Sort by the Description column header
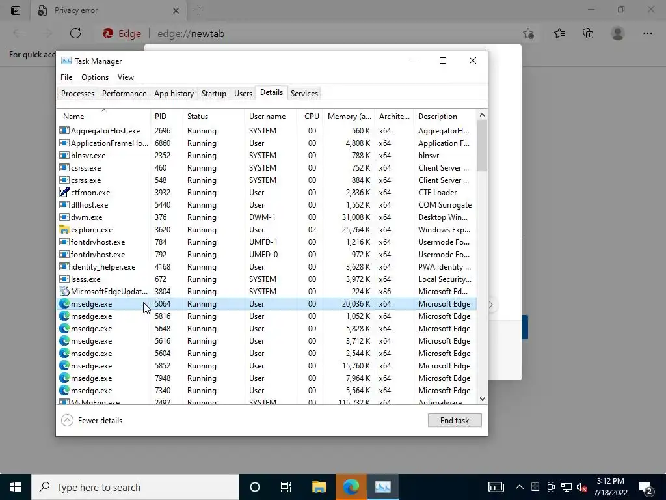 (x=445, y=117)
